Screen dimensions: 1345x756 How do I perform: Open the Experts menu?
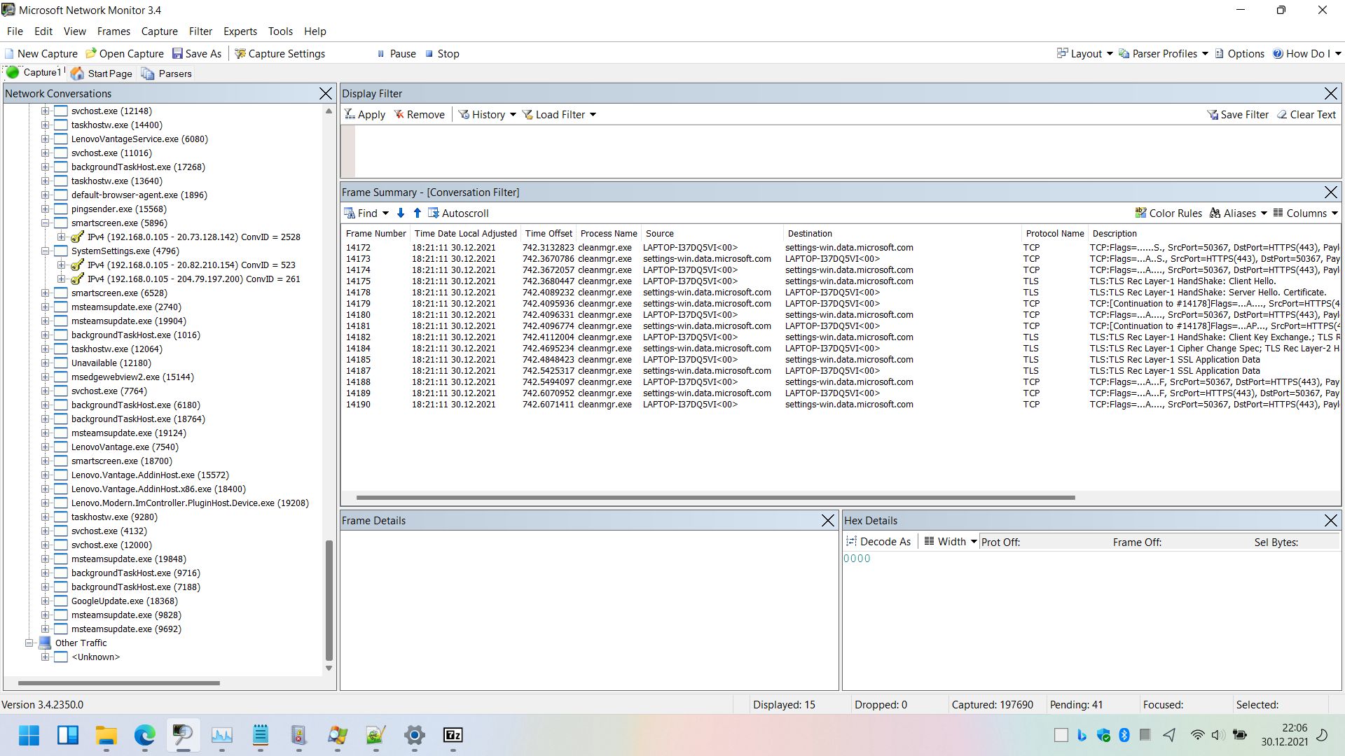tap(240, 31)
